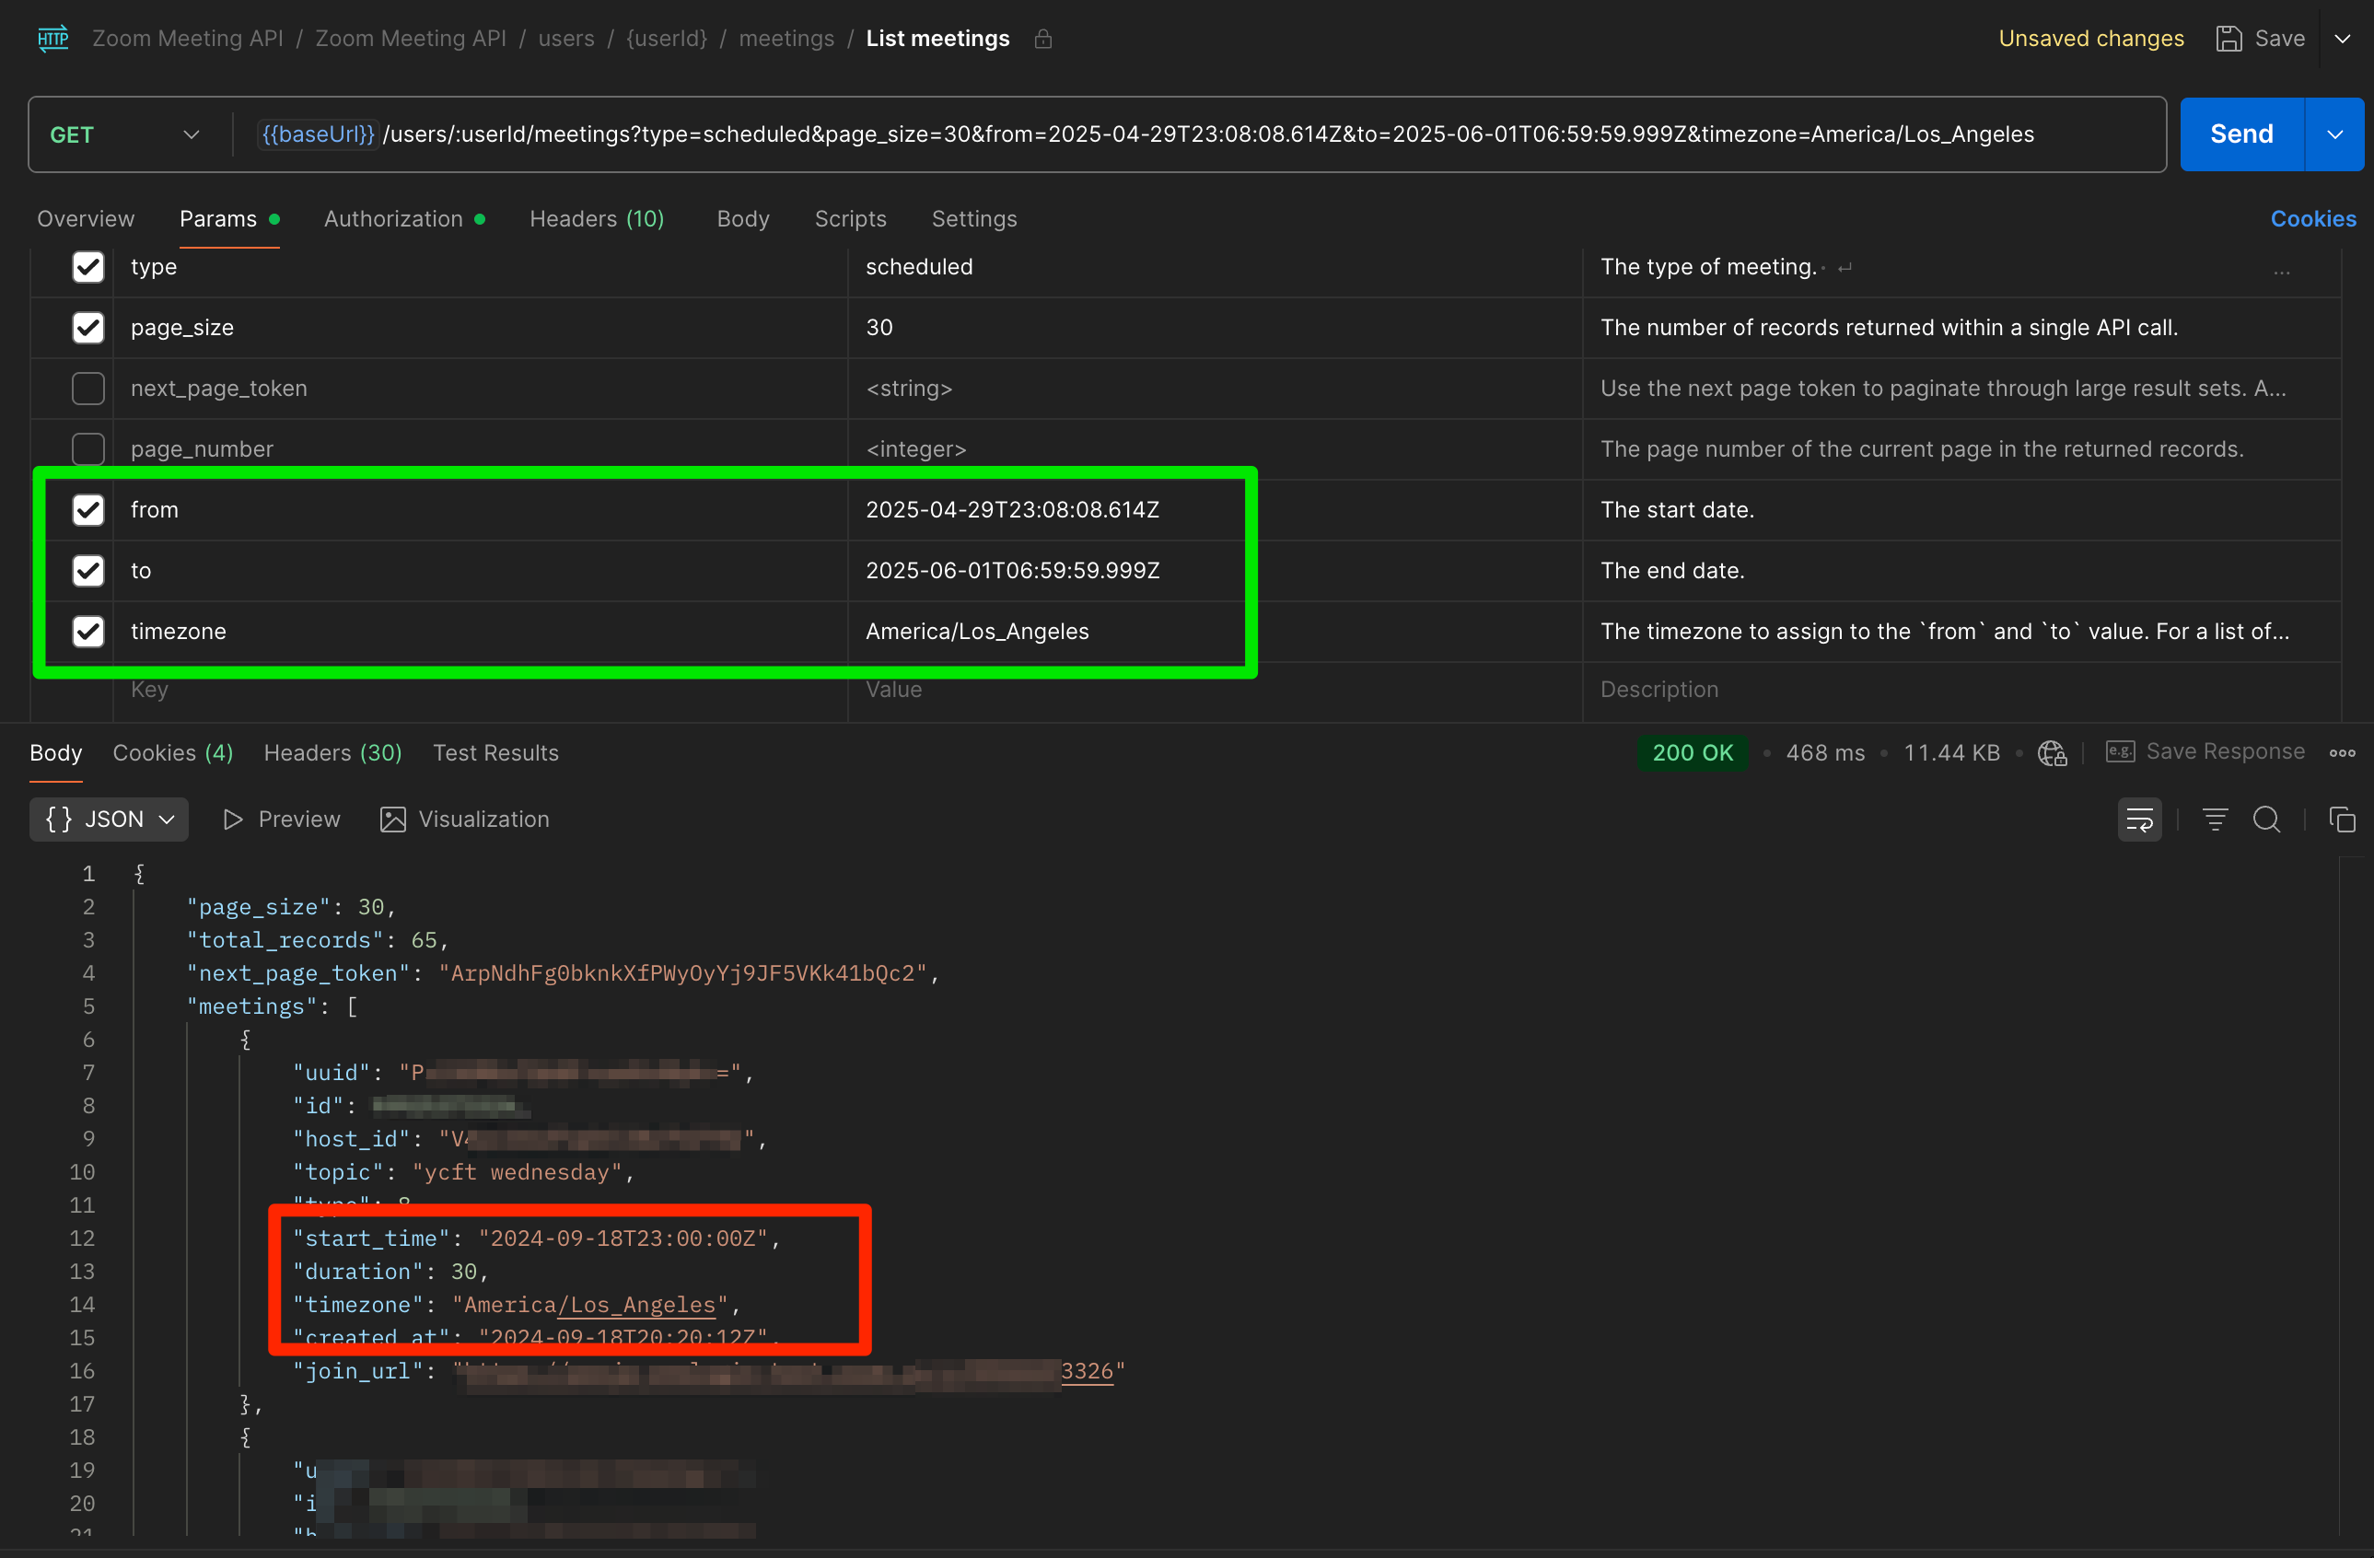The image size is (2374, 1558).
Task: Click the search magnifier icon in response
Action: 2266,820
